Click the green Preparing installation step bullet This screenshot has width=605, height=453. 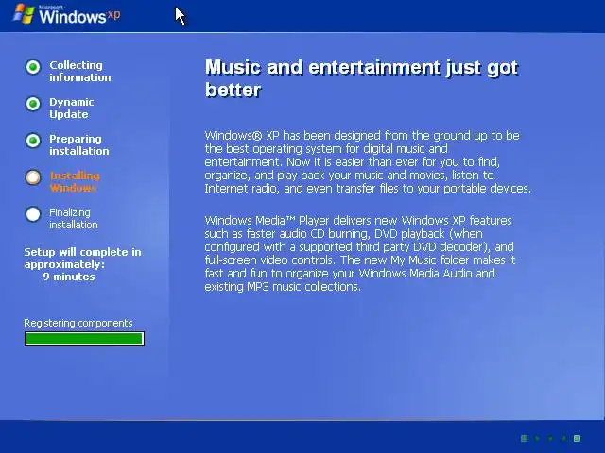(x=33, y=141)
